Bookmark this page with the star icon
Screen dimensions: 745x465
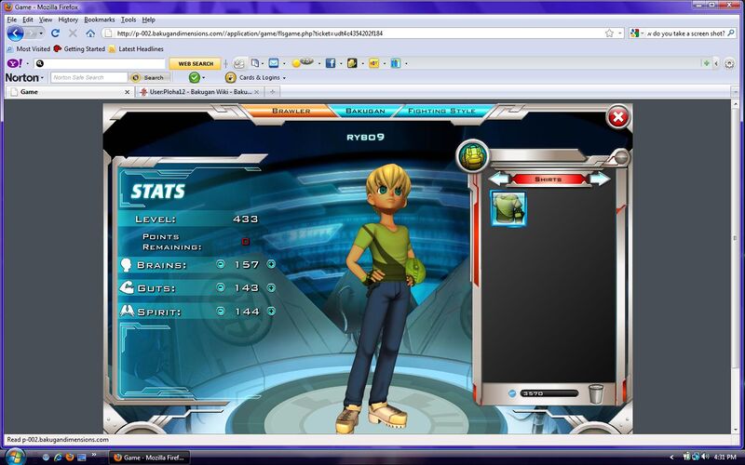click(x=609, y=33)
